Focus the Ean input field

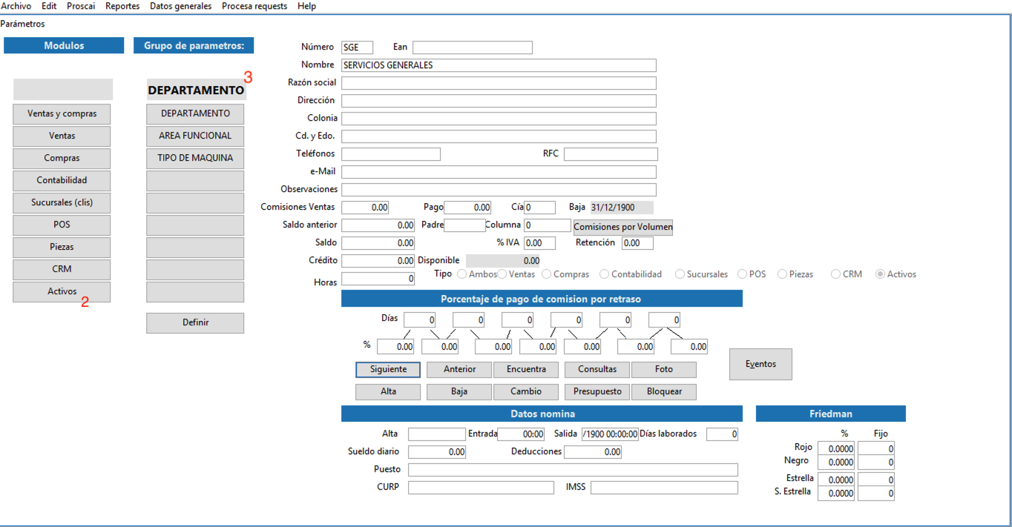click(x=473, y=47)
